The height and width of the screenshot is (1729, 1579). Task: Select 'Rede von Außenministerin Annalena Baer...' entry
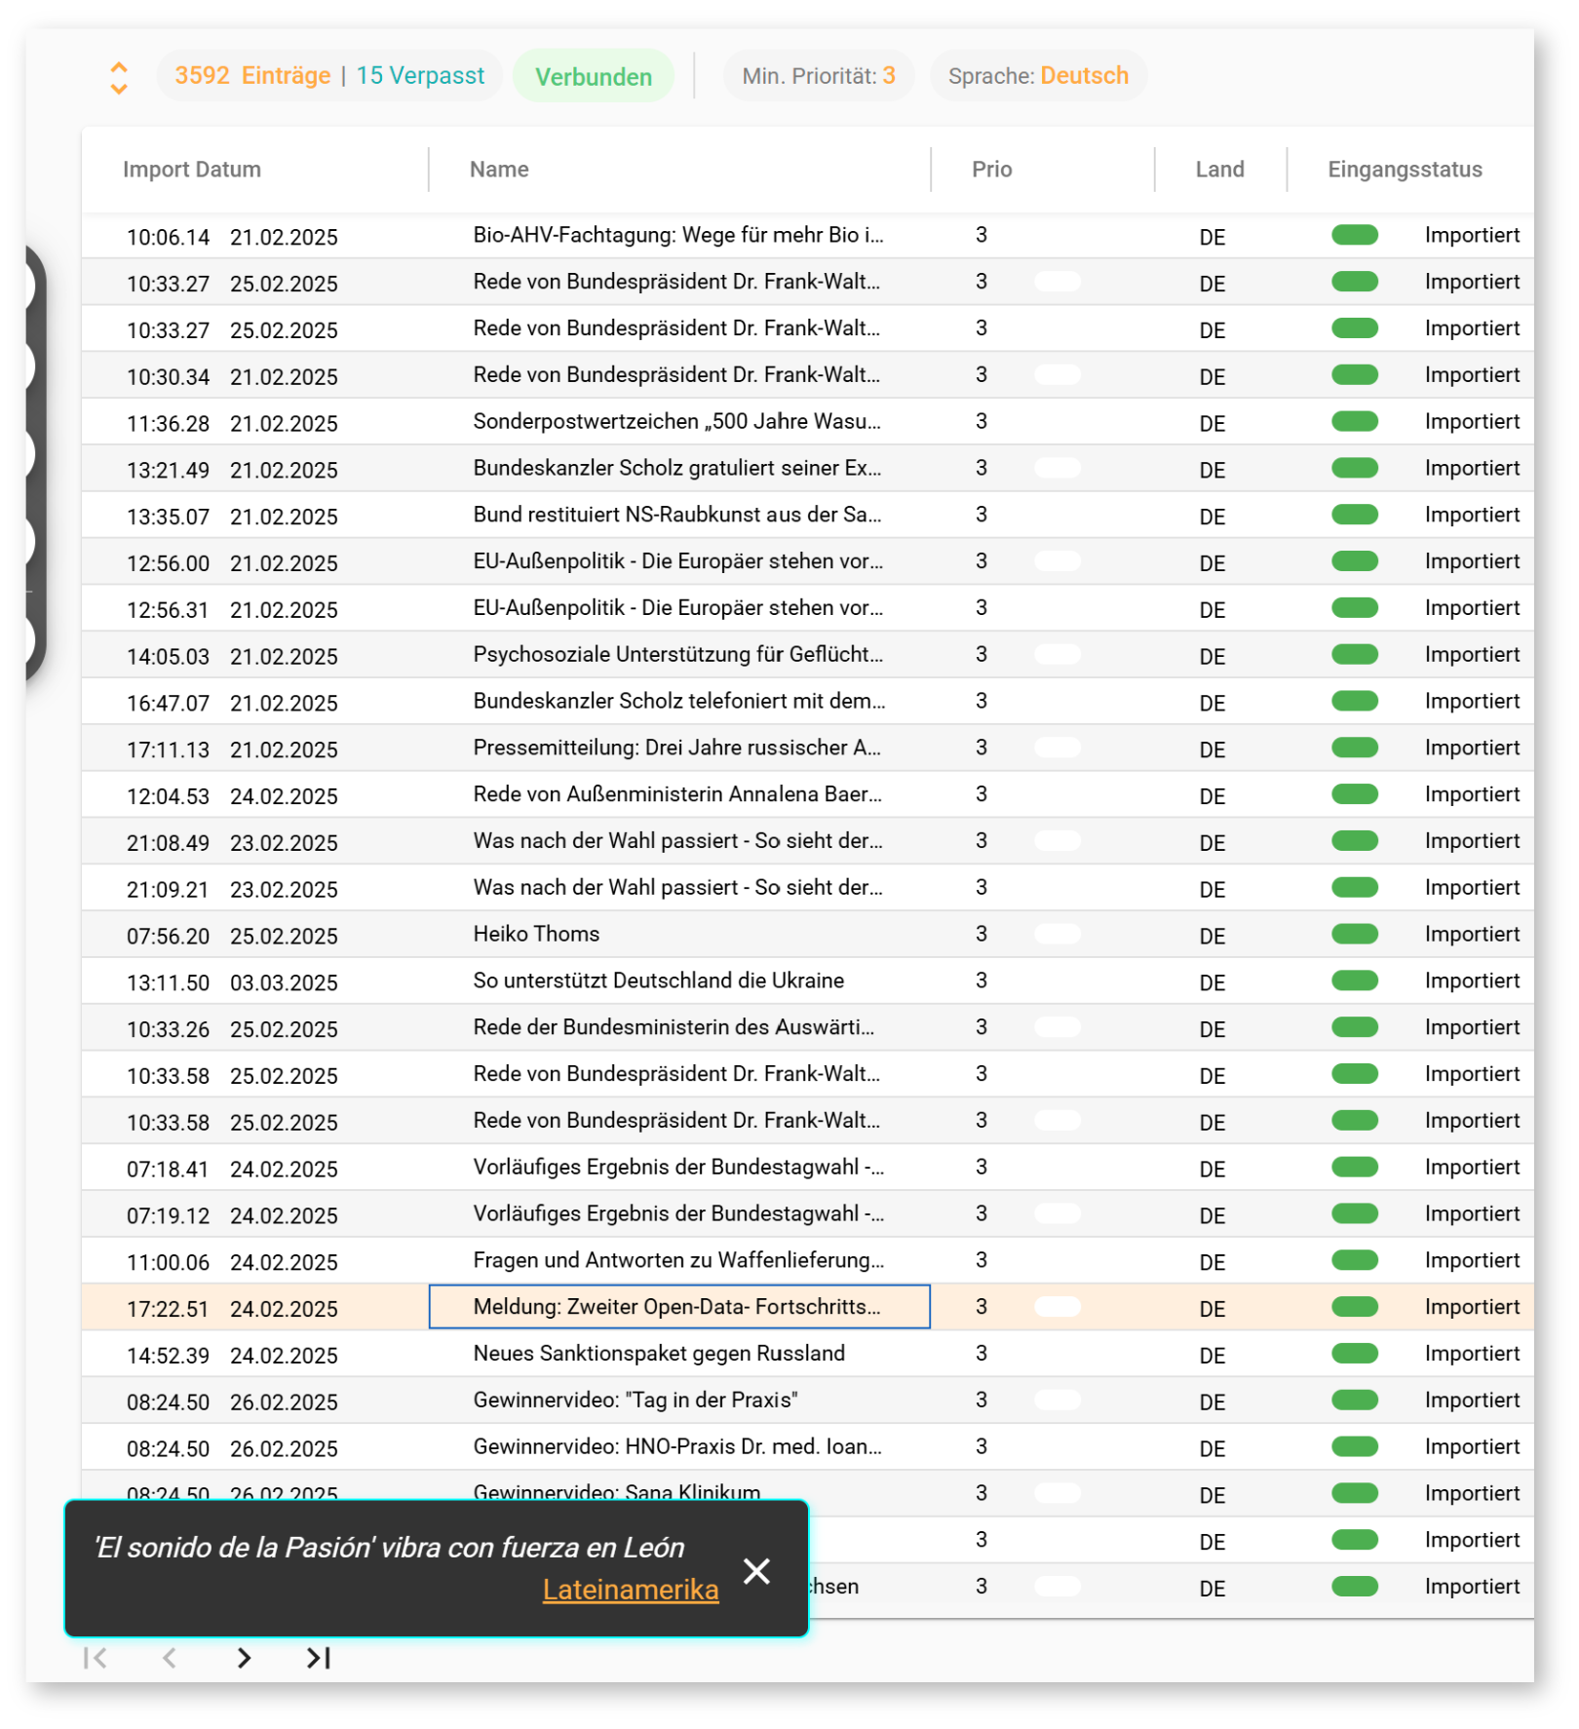[677, 794]
